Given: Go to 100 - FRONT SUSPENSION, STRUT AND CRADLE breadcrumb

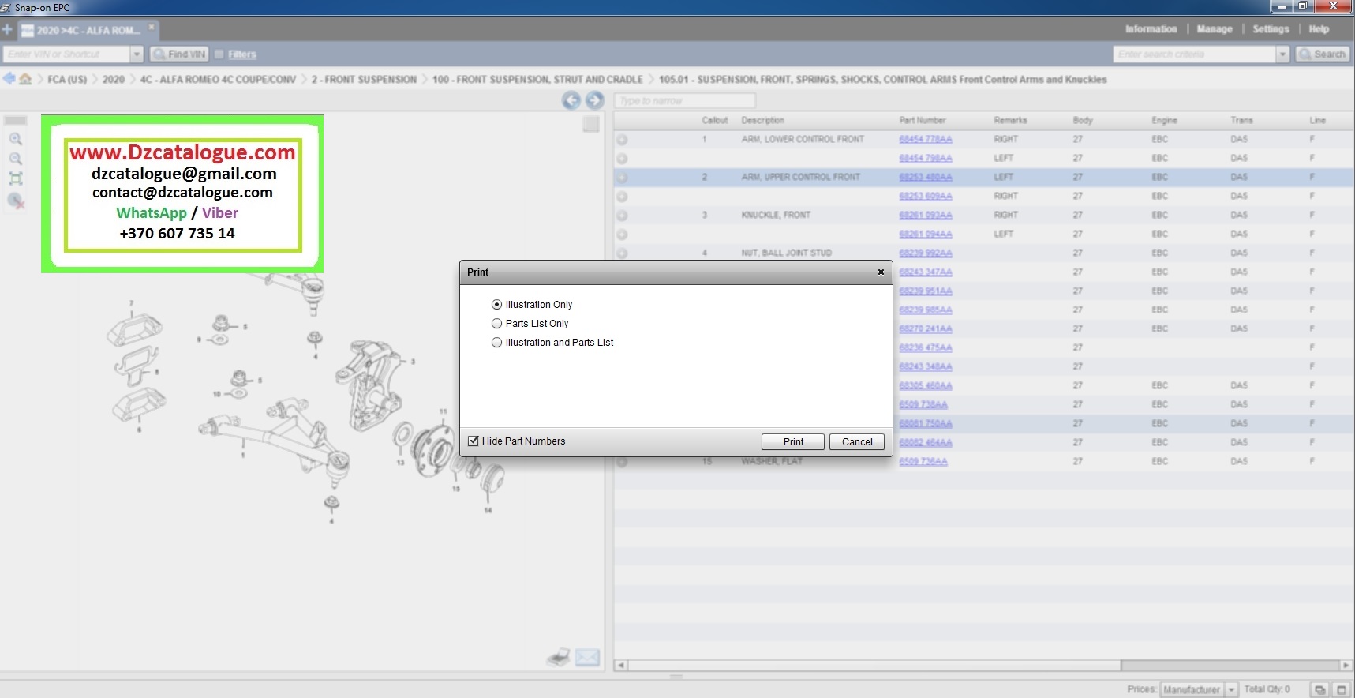Looking at the screenshot, I should 537,80.
